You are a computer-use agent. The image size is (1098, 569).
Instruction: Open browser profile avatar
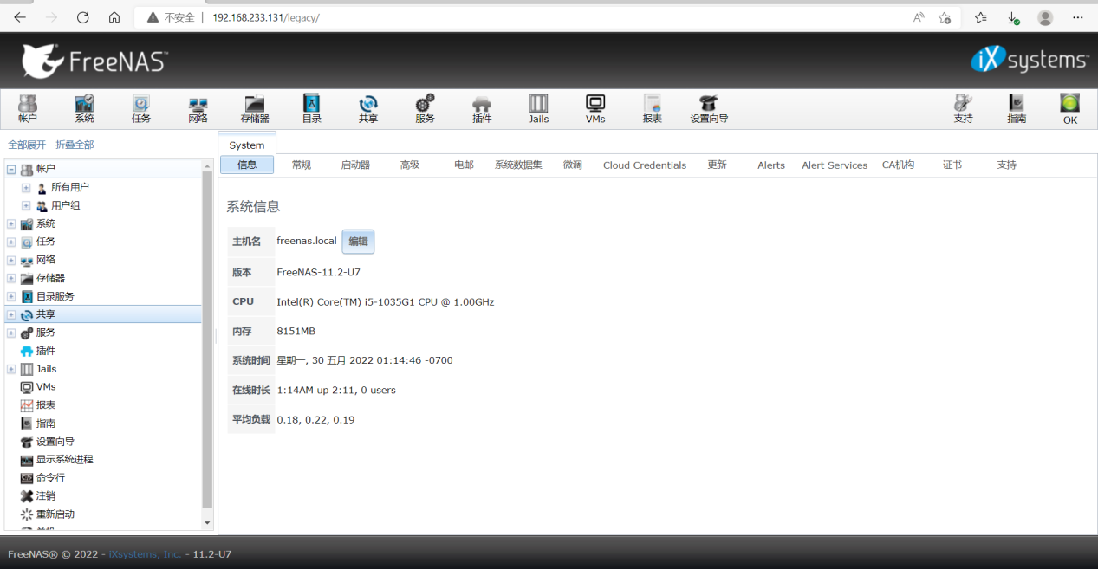[1045, 17]
